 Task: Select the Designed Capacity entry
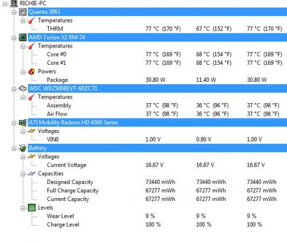pyautogui.click(x=70, y=182)
